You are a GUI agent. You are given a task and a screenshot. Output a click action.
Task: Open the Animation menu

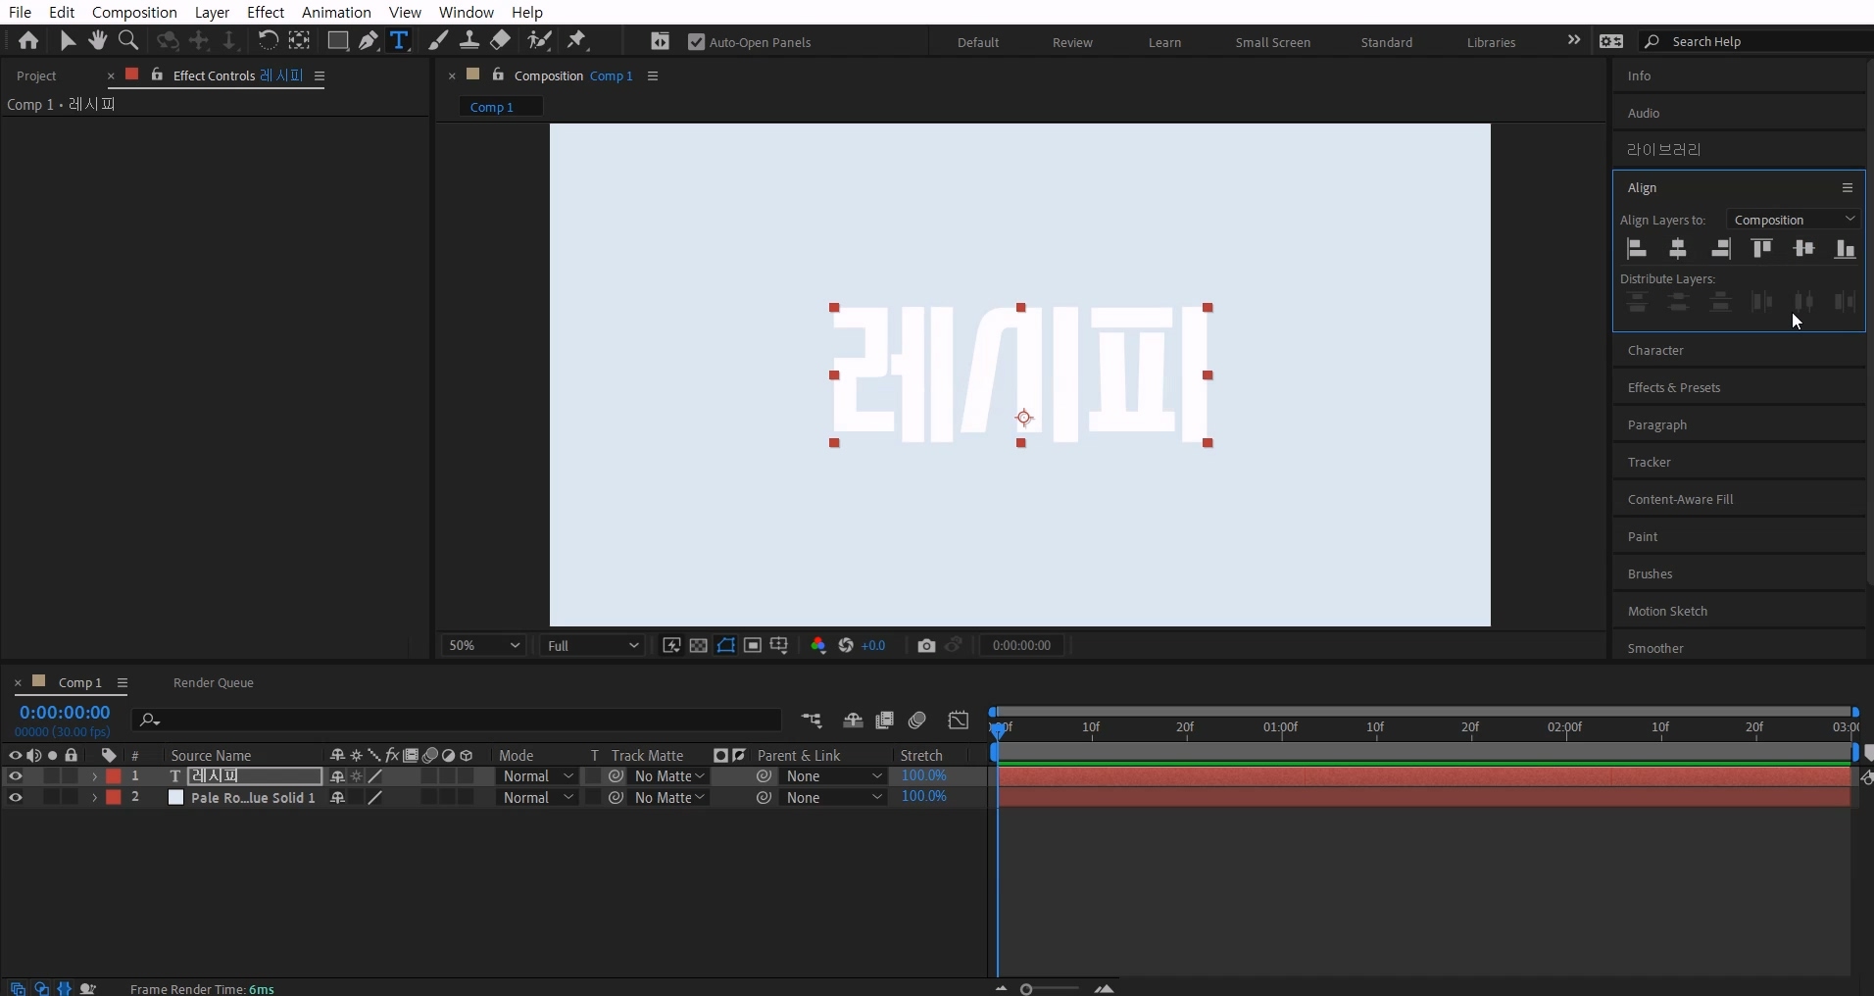[x=336, y=12]
